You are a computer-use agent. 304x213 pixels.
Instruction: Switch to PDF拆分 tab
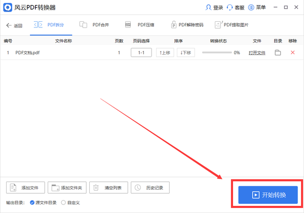coord(49,25)
